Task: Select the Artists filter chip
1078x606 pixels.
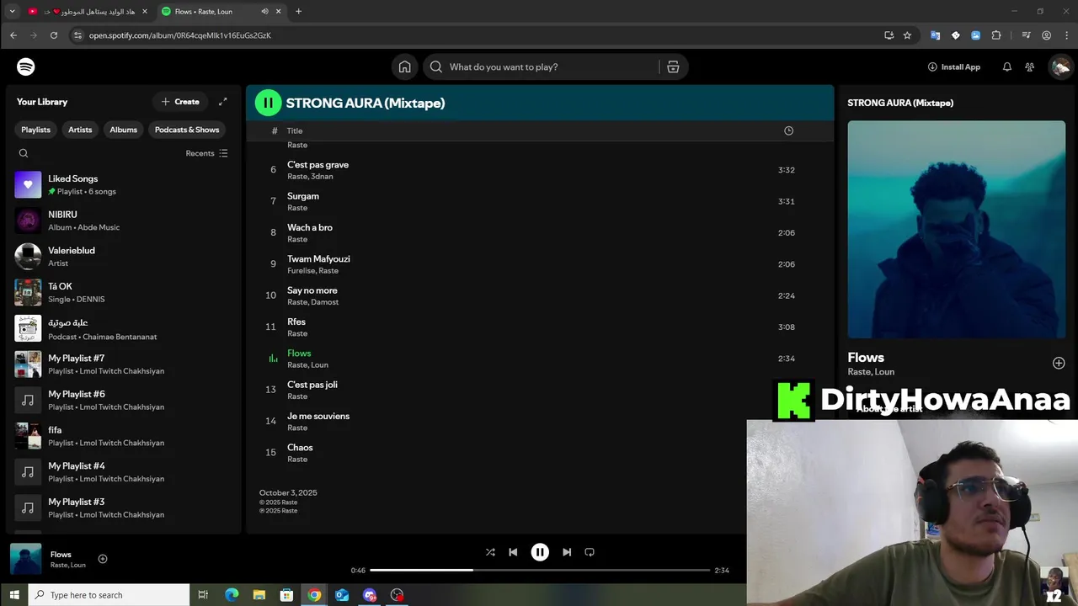Action: tap(80, 130)
